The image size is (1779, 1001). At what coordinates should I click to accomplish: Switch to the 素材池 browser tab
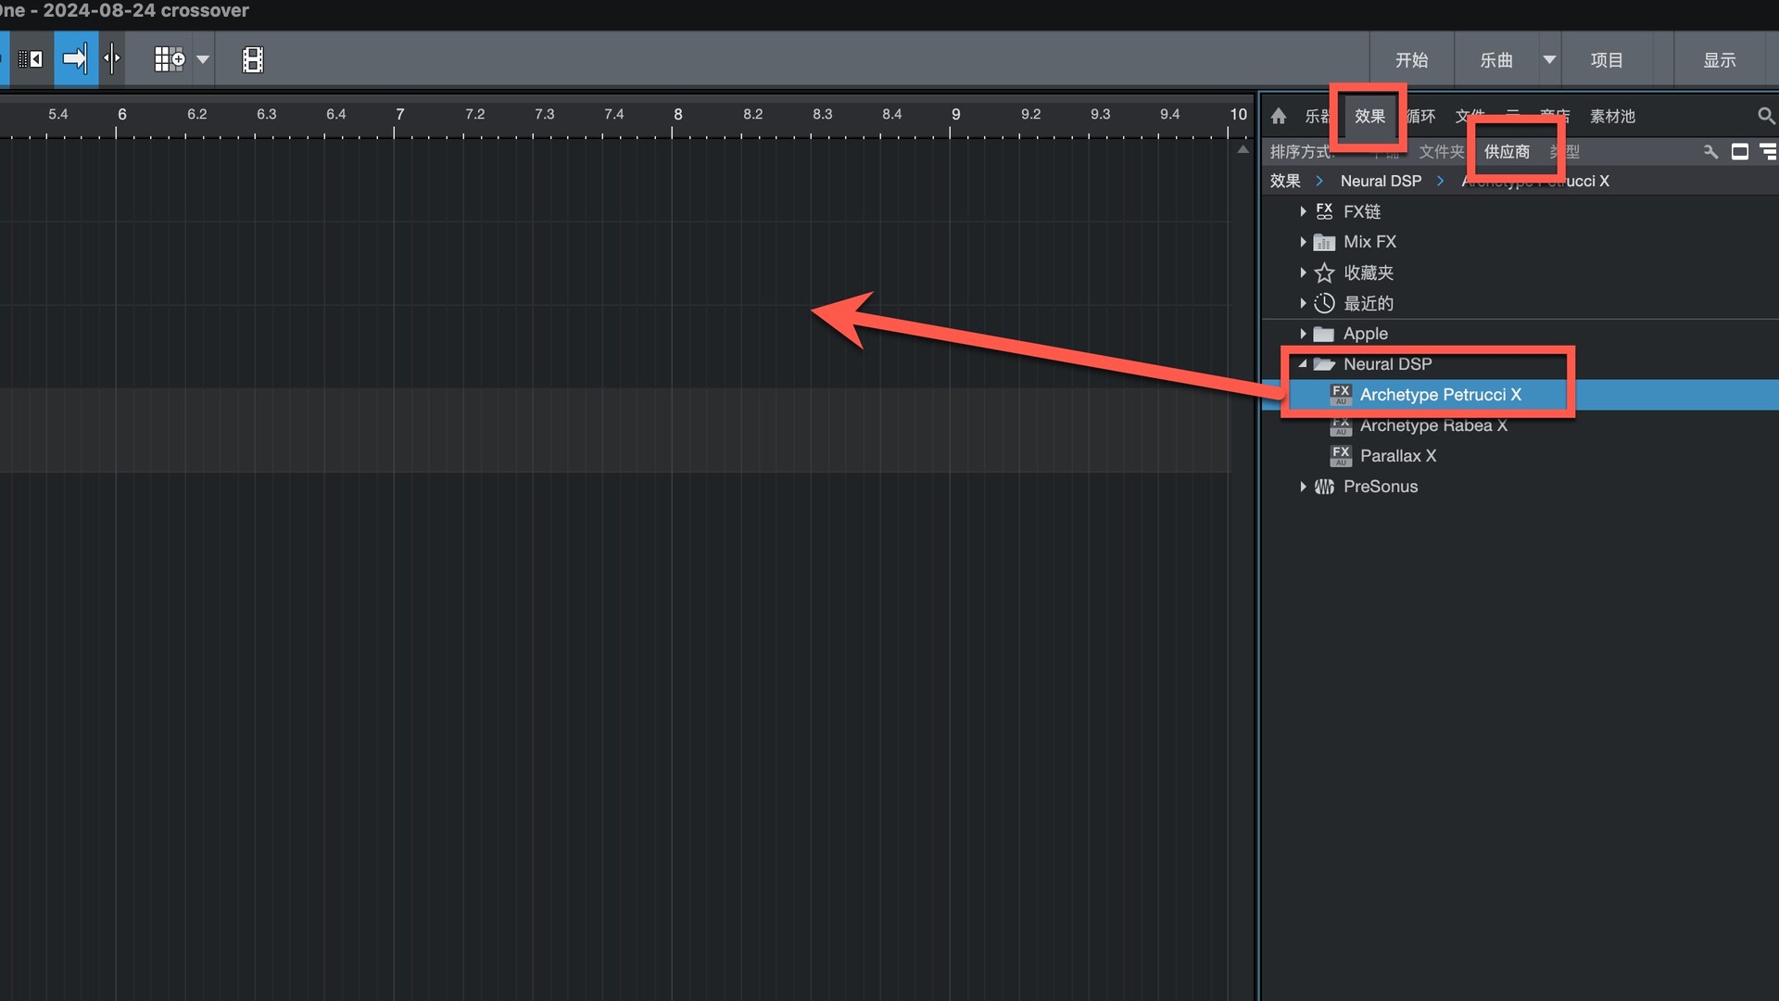(x=1612, y=116)
